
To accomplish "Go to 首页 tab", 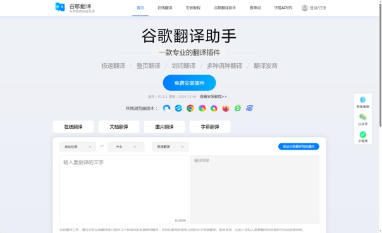I will (x=140, y=8).
